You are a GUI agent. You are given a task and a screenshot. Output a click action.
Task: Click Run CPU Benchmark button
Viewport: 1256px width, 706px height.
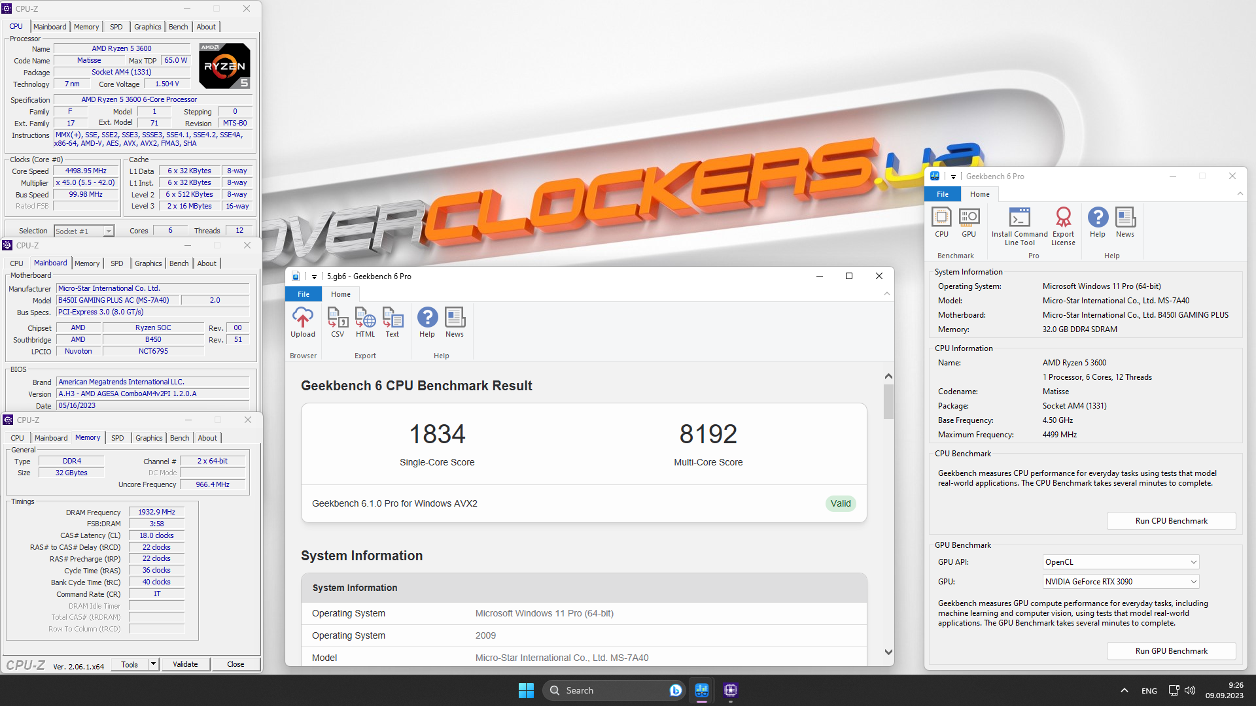pyautogui.click(x=1171, y=521)
